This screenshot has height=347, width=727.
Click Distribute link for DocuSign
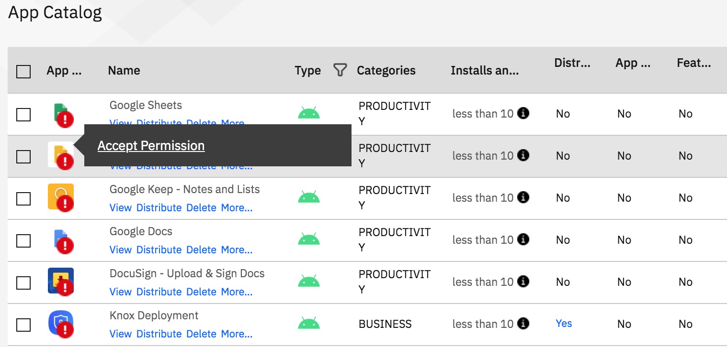point(159,292)
